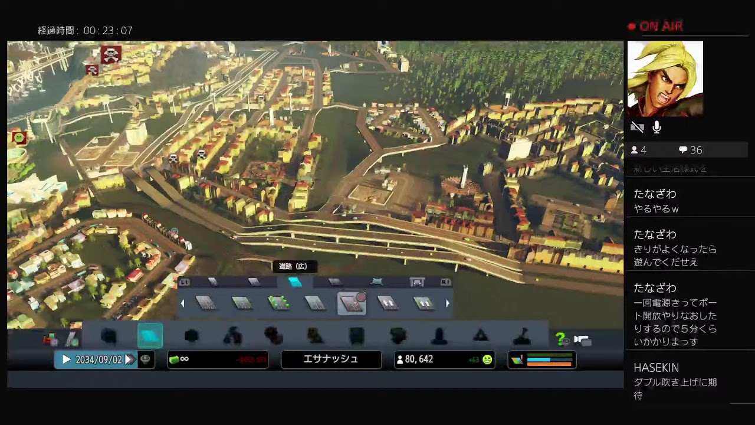Open the zoning blocks icon at toolbar left
The image size is (755, 425).
tap(50, 339)
